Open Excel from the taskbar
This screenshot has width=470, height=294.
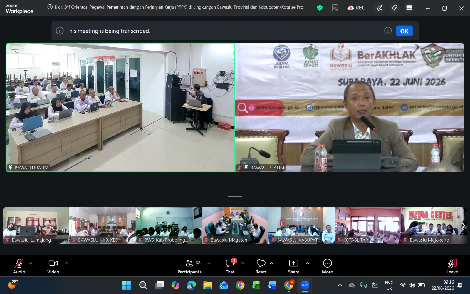pyautogui.click(x=256, y=285)
